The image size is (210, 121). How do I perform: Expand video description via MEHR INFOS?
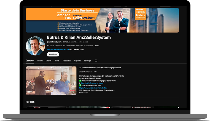point(84,93)
